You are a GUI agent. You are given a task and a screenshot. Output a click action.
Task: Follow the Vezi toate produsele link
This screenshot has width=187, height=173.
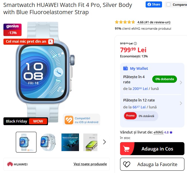coord(90,164)
